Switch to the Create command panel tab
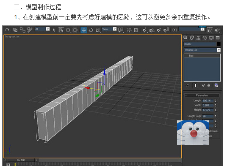230x166 pixels. click(186, 38)
